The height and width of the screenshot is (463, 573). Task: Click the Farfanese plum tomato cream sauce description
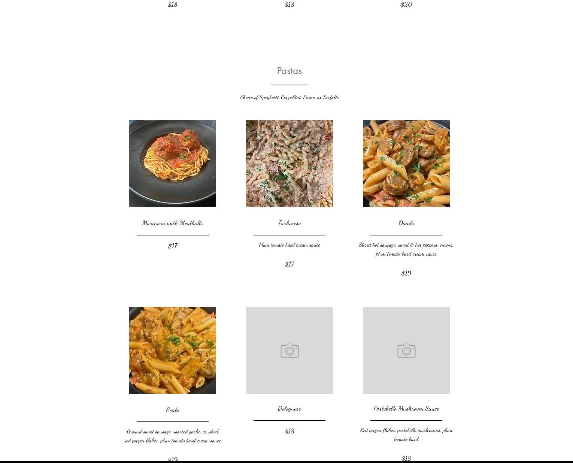coord(289,245)
